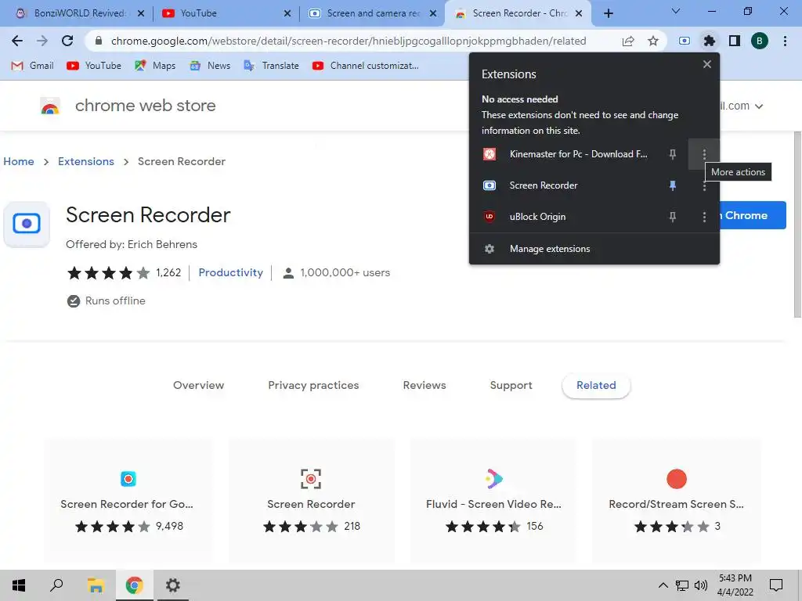The image size is (802, 601).
Task: Expand the account email dropdown
Action: (x=758, y=106)
